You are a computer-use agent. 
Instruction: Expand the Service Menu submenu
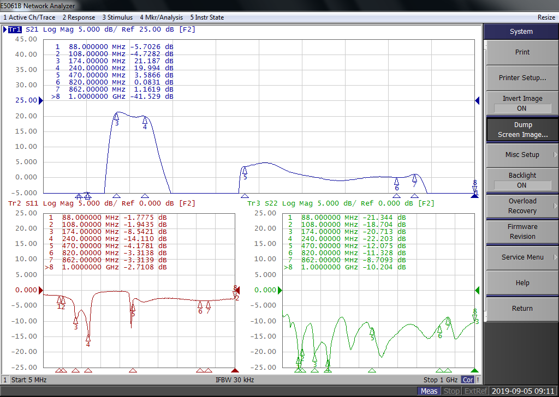[522, 257]
